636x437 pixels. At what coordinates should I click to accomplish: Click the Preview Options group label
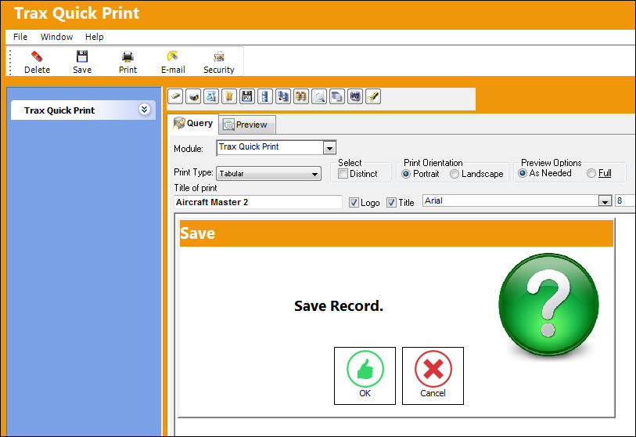coord(552,162)
